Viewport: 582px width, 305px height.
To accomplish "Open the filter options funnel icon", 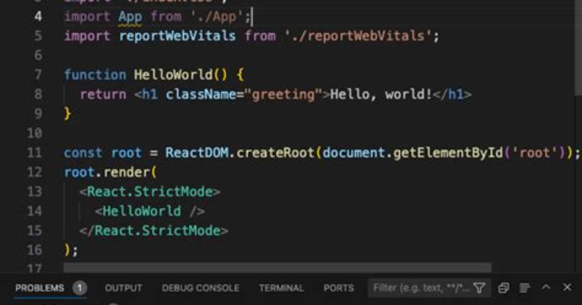I will click(479, 288).
